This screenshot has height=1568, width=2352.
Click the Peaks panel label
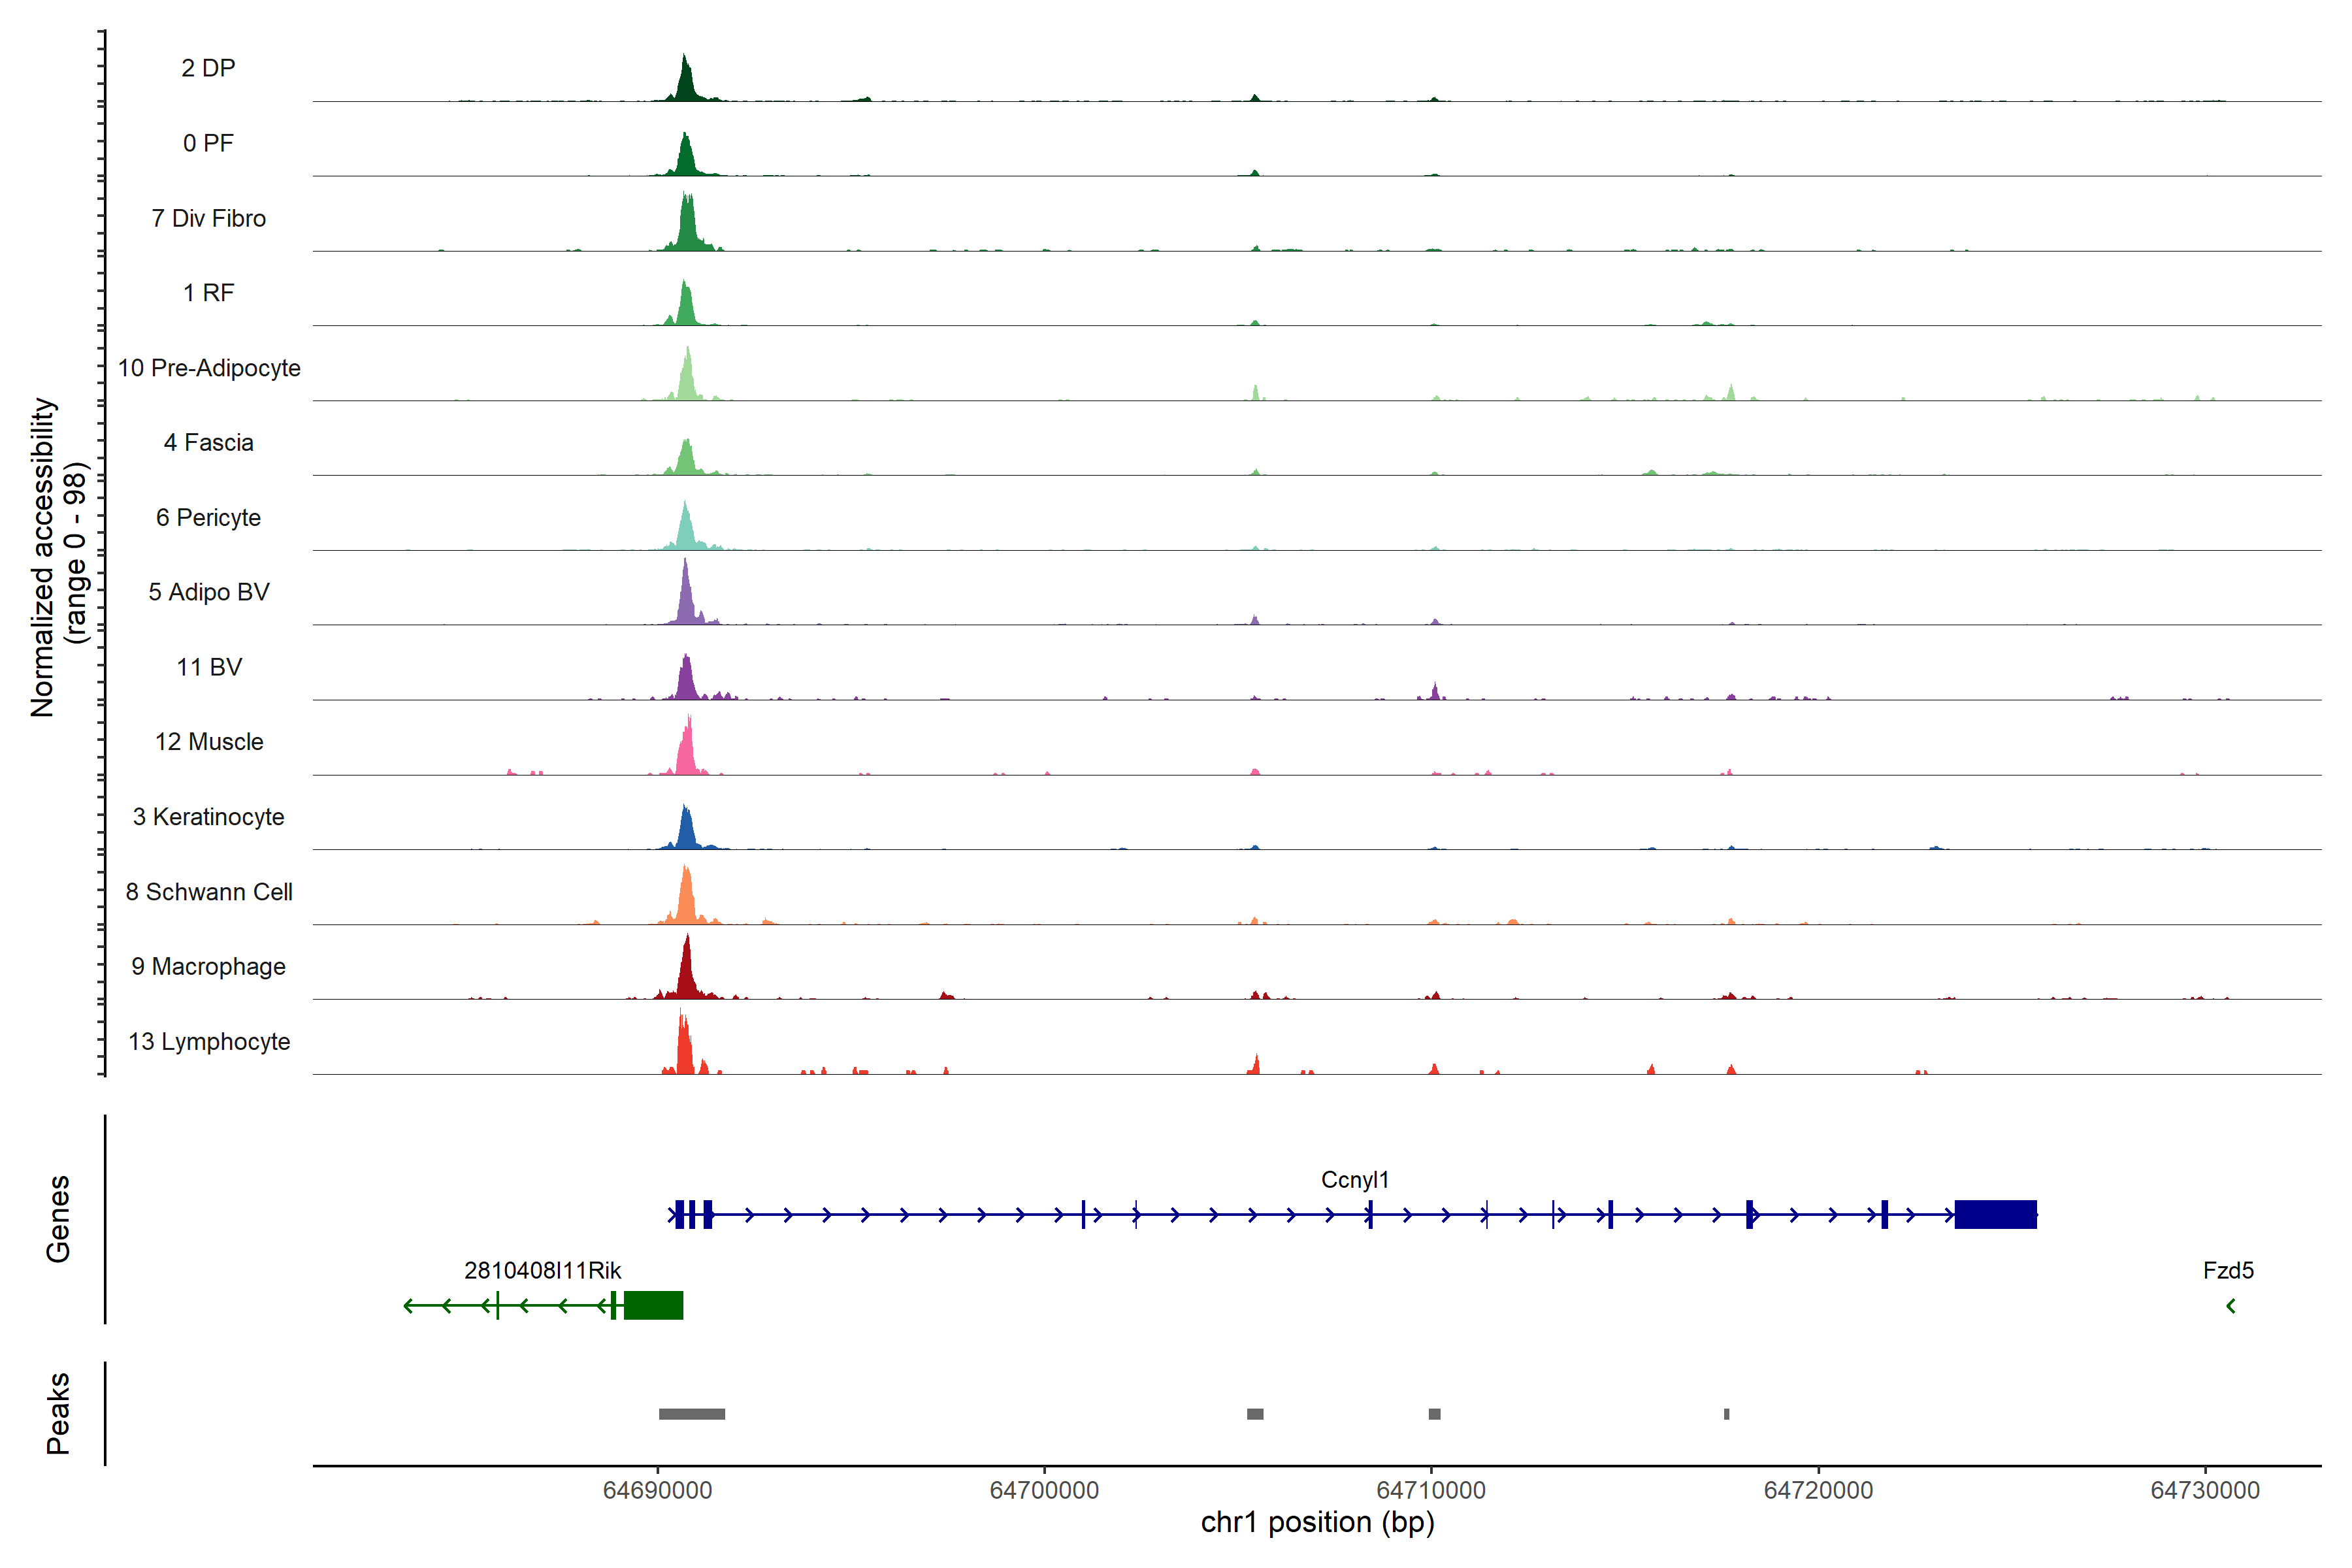[x=58, y=1413]
